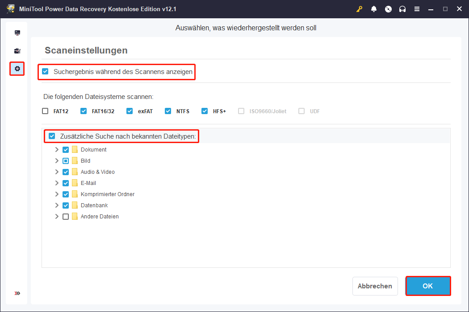Image resolution: width=469 pixels, height=312 pixels.
Task: Toggle 'Zusätzliche Suche nach bekannten Dateitypen' checkbox
Action: (52, 136)
